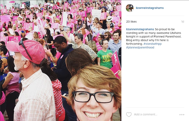This screenshot has height=121, width=189.
Task: Click the sunglasses resting on the pink cap
Action: (x=25, y=47)
